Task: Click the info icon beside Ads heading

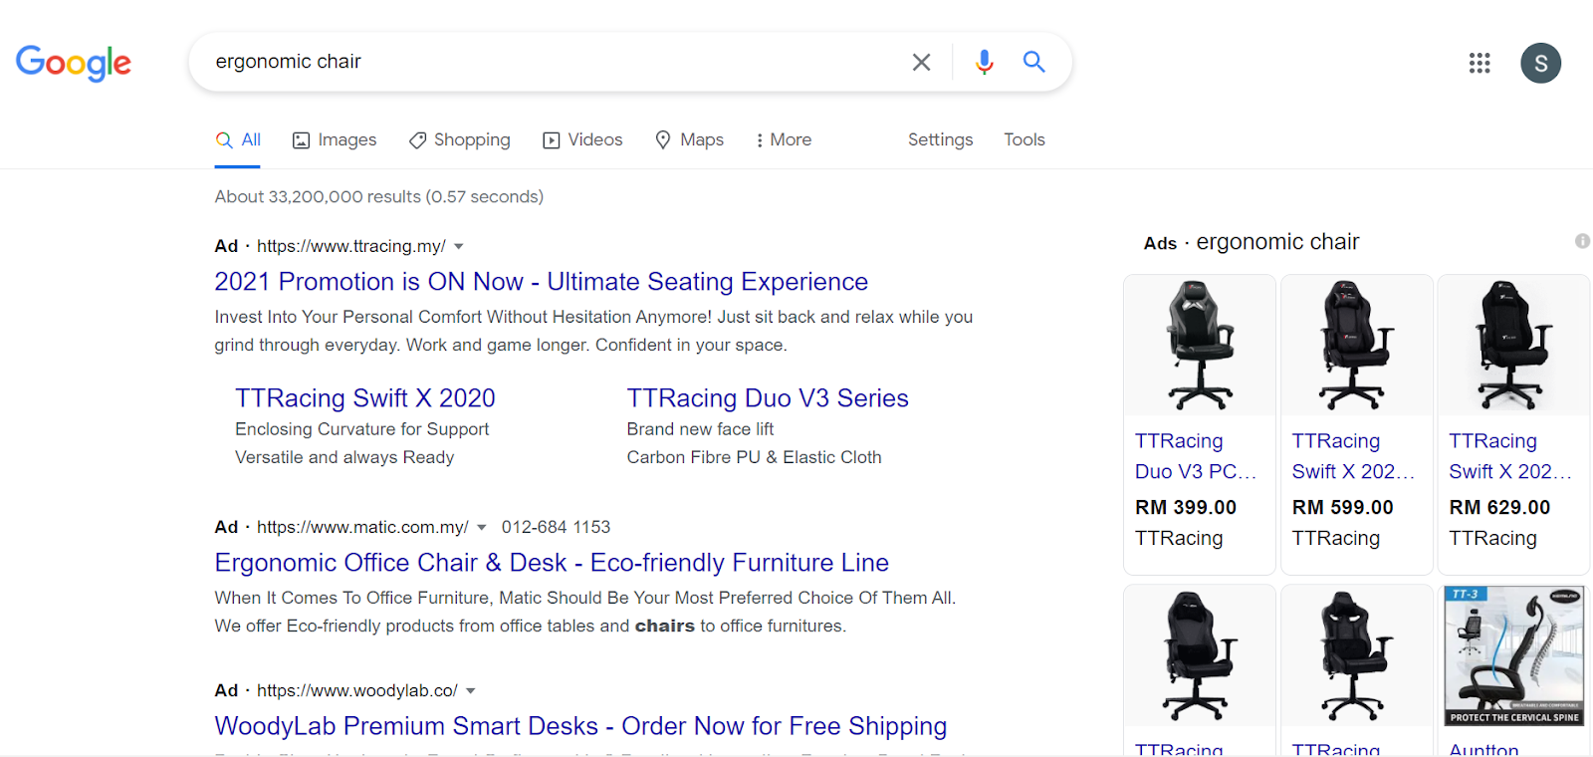Action: (x=1582, y=241)
